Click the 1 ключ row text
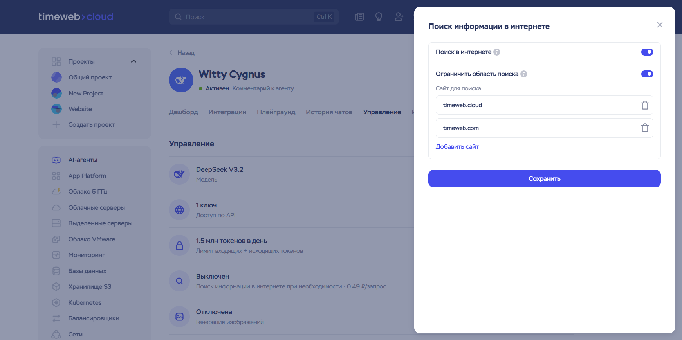 tap(206, 205)
